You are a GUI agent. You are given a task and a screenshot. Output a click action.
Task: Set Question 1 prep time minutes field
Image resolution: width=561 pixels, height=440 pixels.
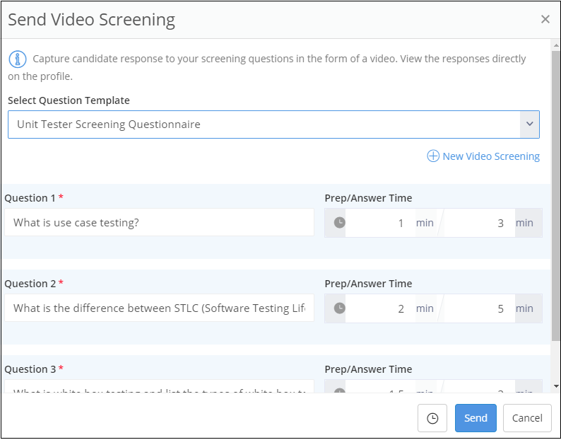click(378, 223)
